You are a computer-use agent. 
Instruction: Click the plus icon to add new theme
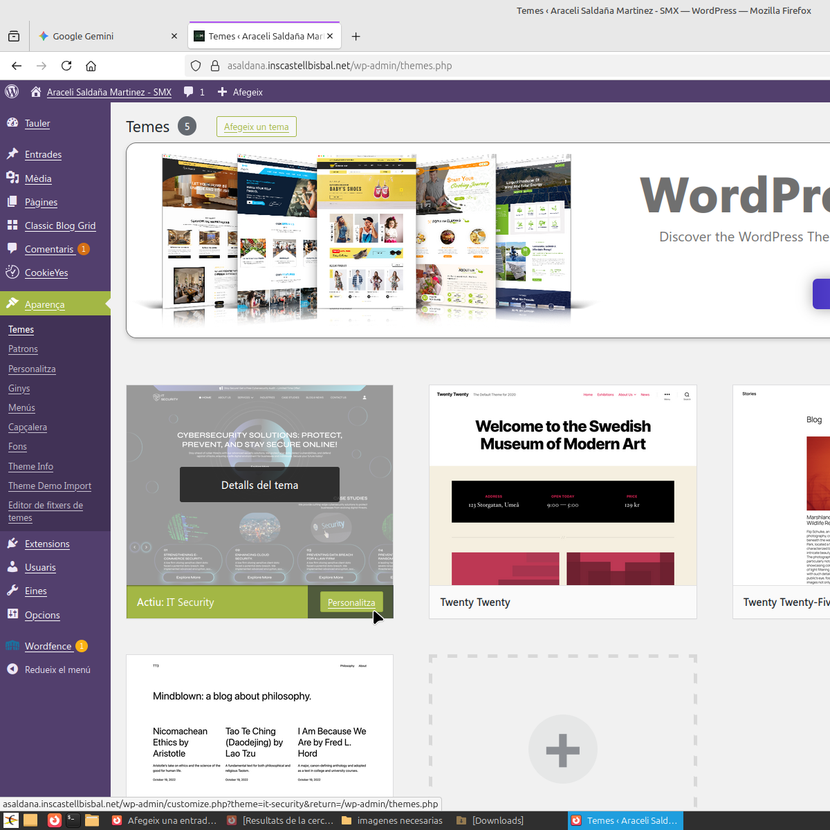(562, 750)
